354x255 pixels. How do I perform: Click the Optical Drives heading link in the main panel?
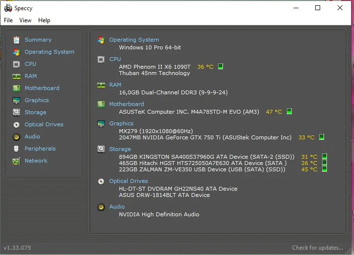tap(129, 181)
